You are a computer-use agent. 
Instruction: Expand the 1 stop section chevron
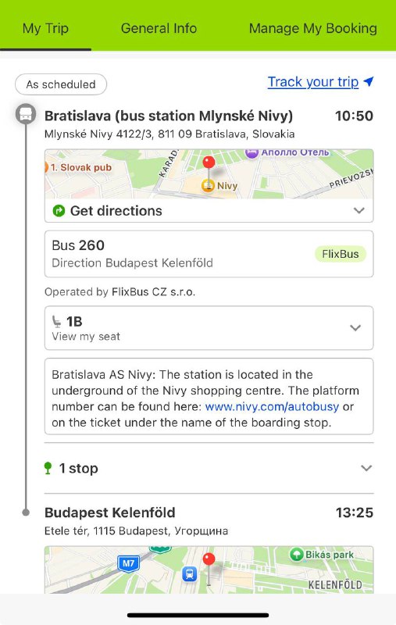[x=366, y=468]
